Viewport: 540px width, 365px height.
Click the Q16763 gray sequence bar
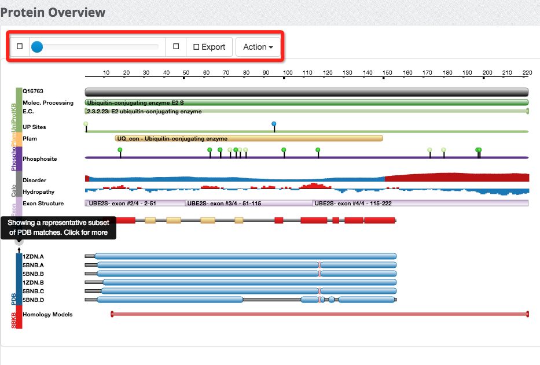tap(307, 92)
